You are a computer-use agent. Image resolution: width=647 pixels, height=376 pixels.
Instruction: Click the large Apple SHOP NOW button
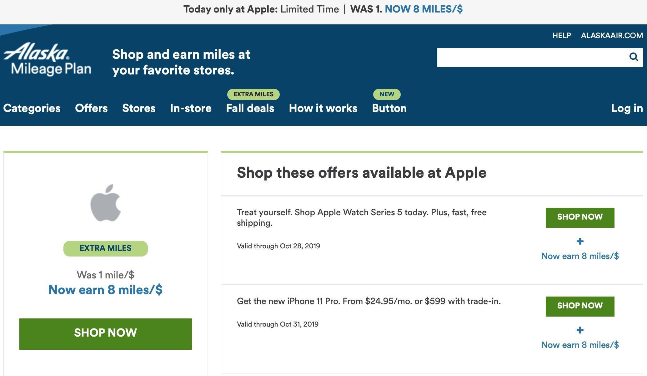pos(106,334)
